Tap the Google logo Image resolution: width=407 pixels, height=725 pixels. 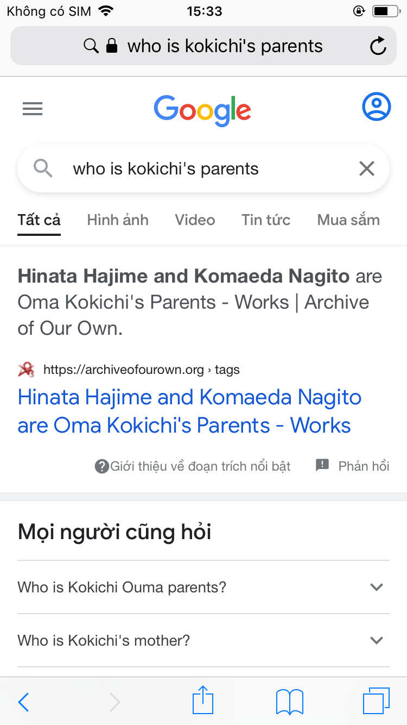(x=202, y=110)
